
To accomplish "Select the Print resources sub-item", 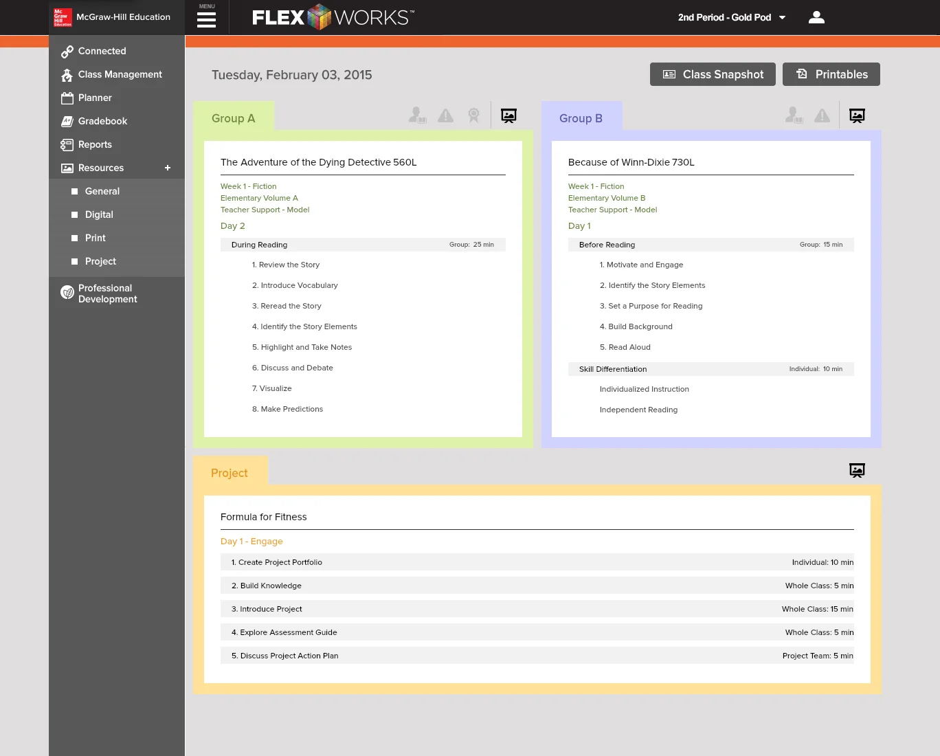I will coord(96,238).
